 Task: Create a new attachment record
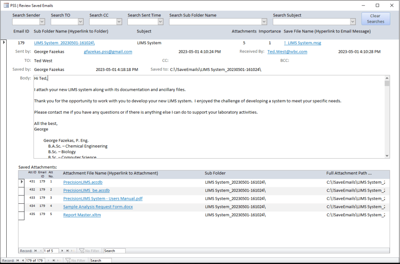[x=72, y=250]
